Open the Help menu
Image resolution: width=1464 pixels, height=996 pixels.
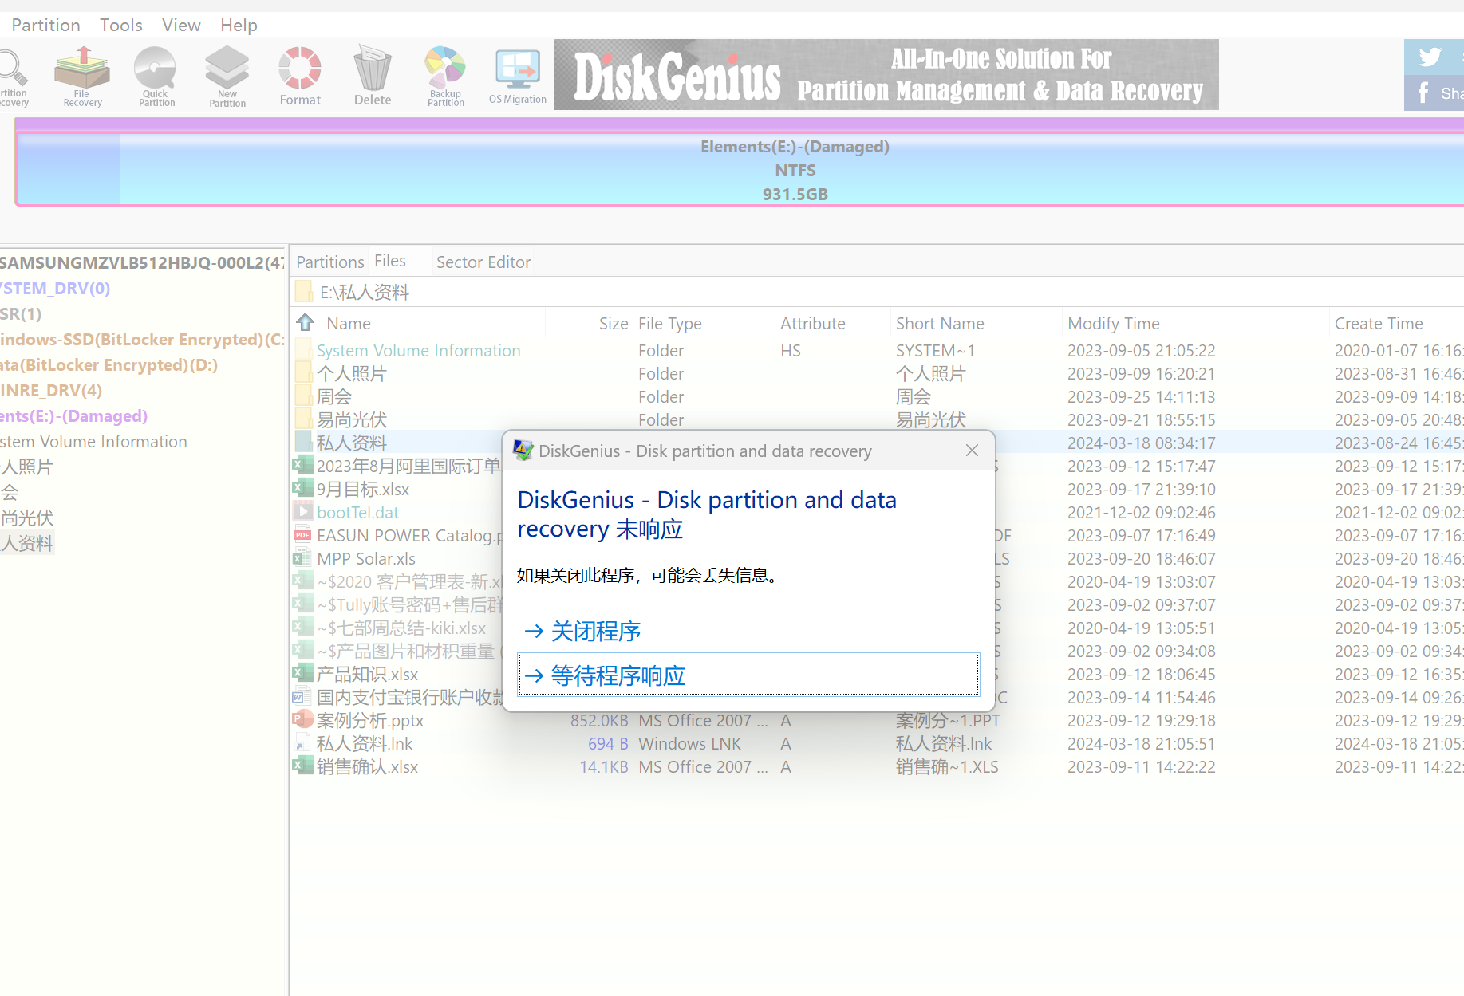click(239, 25)
